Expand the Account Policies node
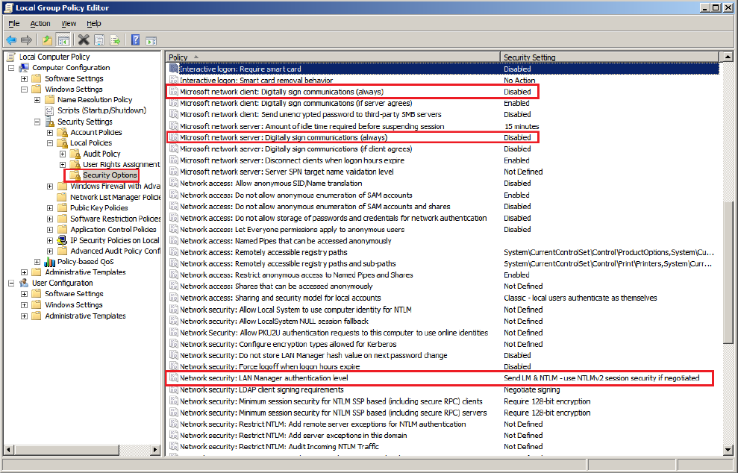 pos(49,133)
